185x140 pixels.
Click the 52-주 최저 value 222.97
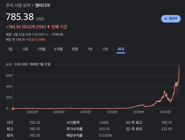pos(167,129)
